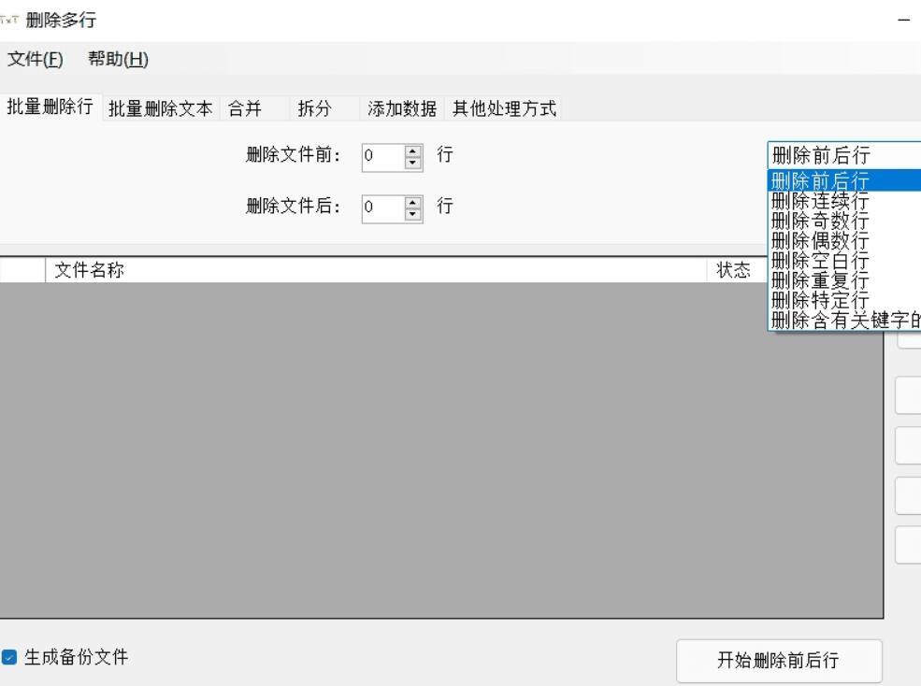Click the 删除文件前 number field
Screen dimensions: 921x686
383,156
